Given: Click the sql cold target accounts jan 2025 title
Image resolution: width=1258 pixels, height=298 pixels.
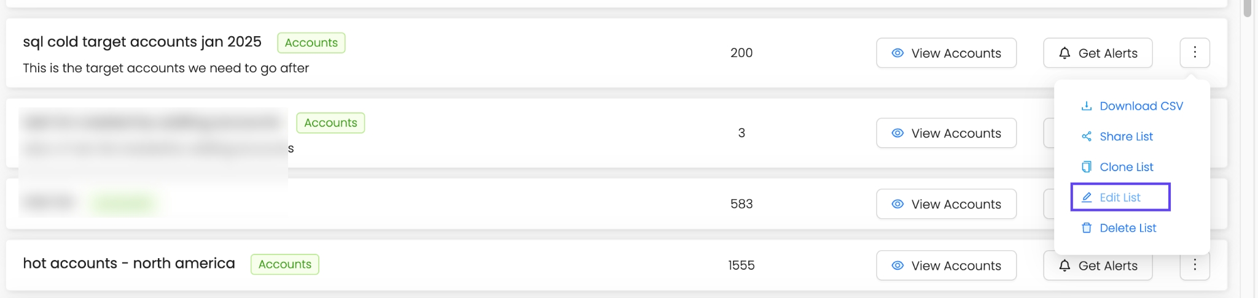Looking at the screenshot, I should tap(142, 42).
